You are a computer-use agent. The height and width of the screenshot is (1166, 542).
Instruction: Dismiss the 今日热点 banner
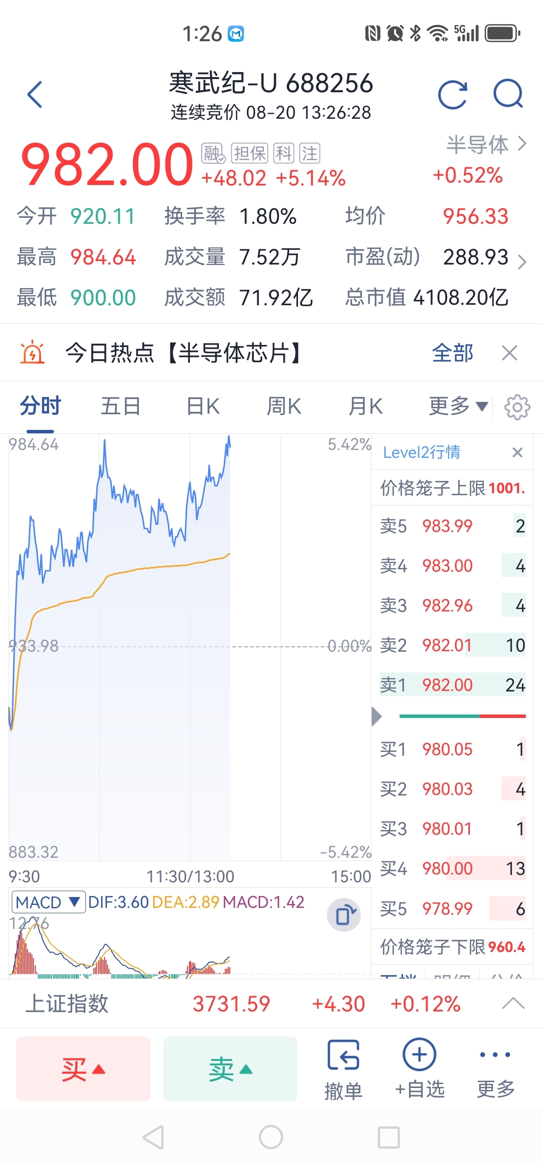[x=510, y=353]
